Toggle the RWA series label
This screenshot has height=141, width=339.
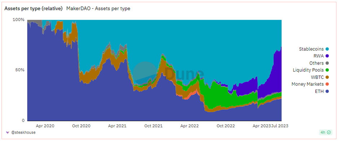pyautogui.click(x=319, y=56)
